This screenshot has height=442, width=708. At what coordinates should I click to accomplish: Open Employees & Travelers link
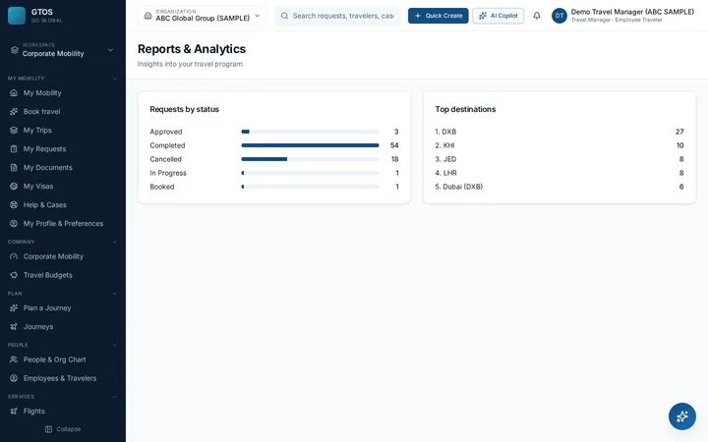coord(63,378)
